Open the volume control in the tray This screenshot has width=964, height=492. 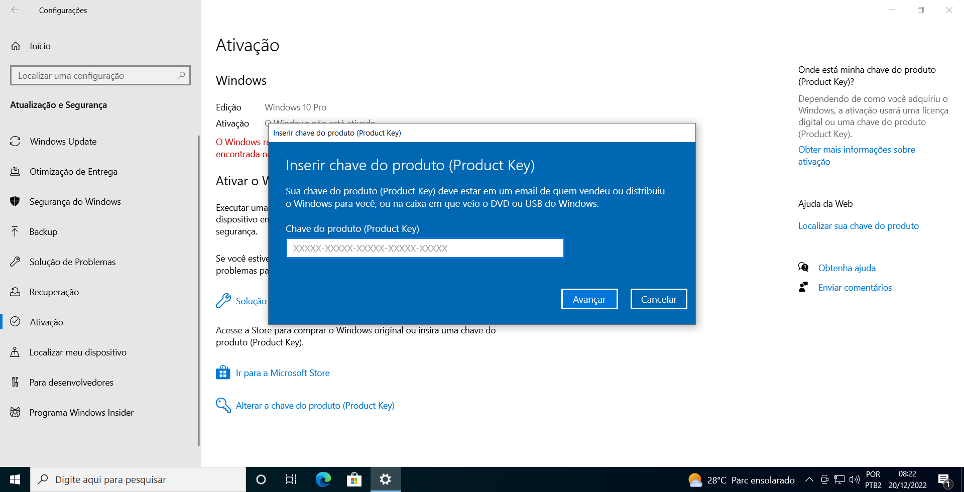coord(855,479)
